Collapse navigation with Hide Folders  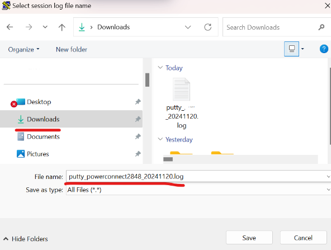[x=26, y=239]
